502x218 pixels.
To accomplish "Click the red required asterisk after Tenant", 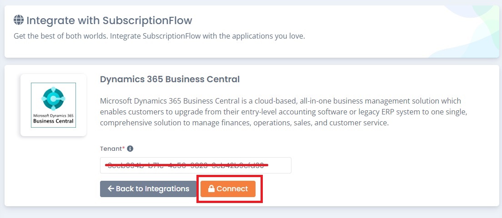I will tap(124, 148).
